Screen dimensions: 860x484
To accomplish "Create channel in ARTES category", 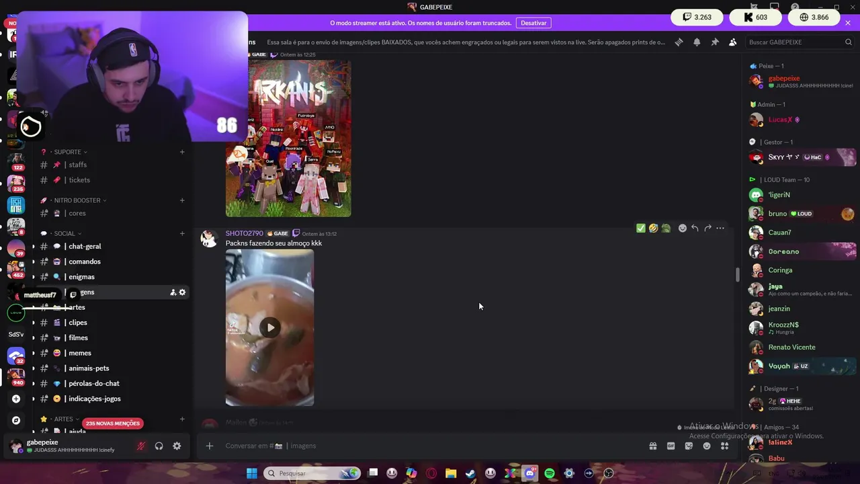I will pos(182,419).
